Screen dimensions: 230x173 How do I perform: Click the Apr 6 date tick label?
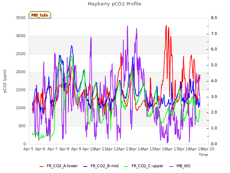tap(40, 149)
